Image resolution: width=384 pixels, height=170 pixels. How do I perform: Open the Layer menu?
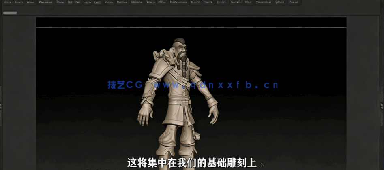pyautogui.click(x=87, y=2)
